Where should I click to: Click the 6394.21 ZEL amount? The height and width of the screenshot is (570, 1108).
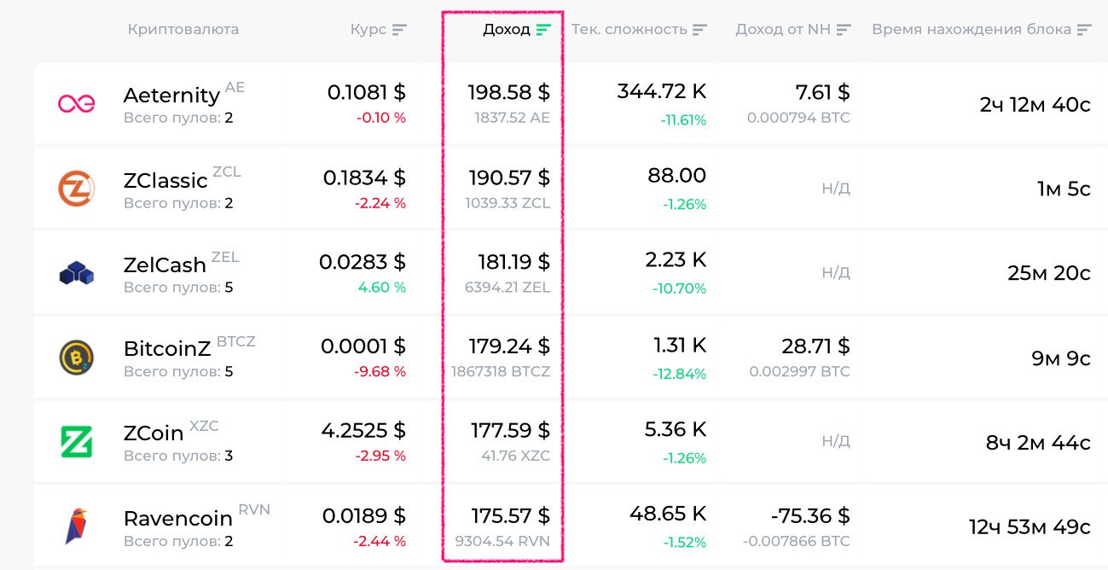[x=508, y=288]
